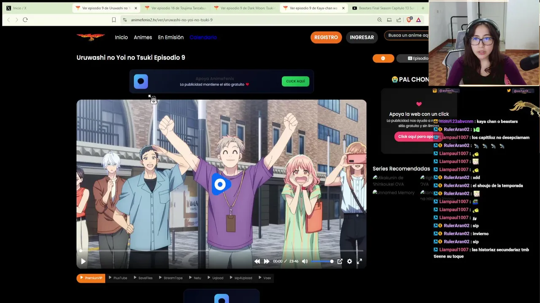Bookmark this page using the bookmark icon
The width and height of the screenshot is (540, 303).
click(x=114, y=20)
